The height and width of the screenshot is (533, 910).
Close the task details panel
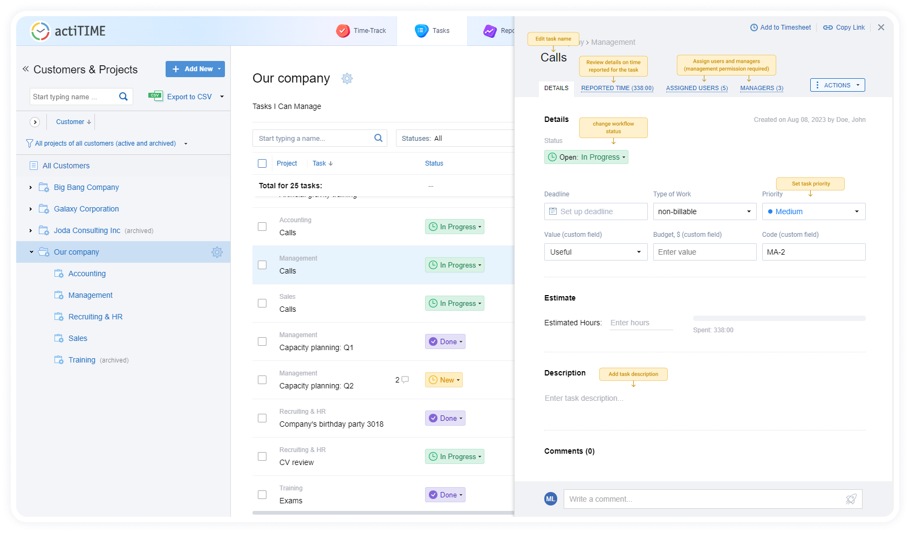click(881, 27)
